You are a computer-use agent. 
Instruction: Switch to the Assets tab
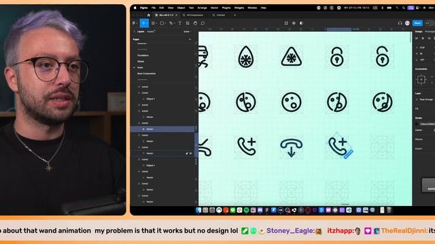pos(151,32)
